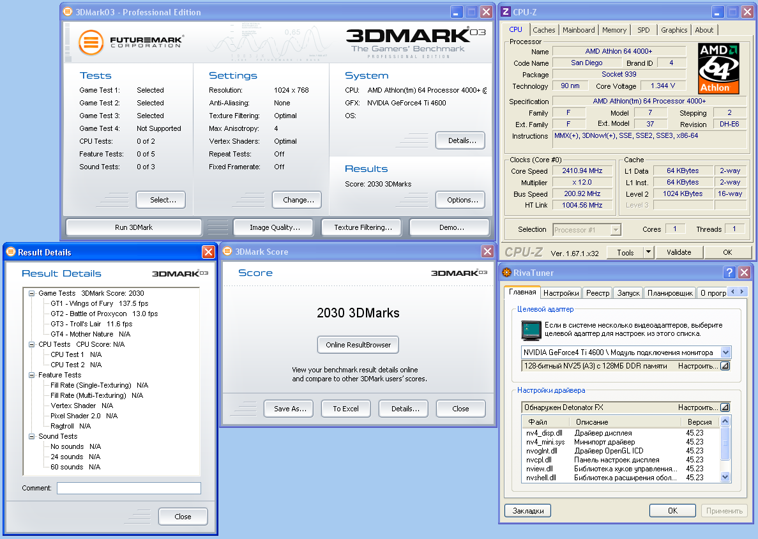Click Save As... in 3DMark Score
This screenshot has width=758, height=539.
click(289, 409)
